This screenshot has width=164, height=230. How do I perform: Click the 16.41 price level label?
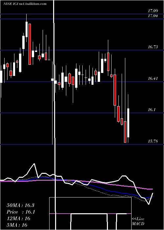153,79
